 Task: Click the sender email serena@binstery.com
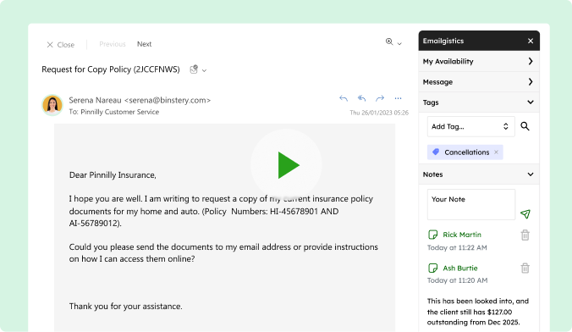coord(168,100)
